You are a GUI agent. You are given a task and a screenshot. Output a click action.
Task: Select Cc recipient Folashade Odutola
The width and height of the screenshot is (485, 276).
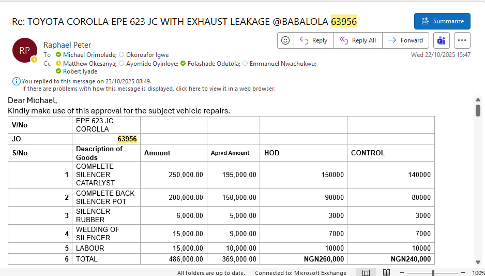214,64
